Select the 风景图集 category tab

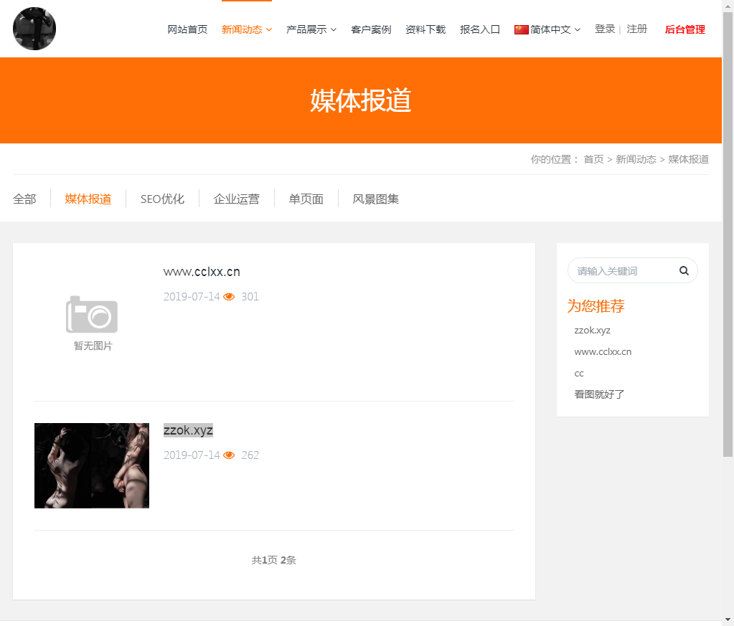click(x=375, y=199)
